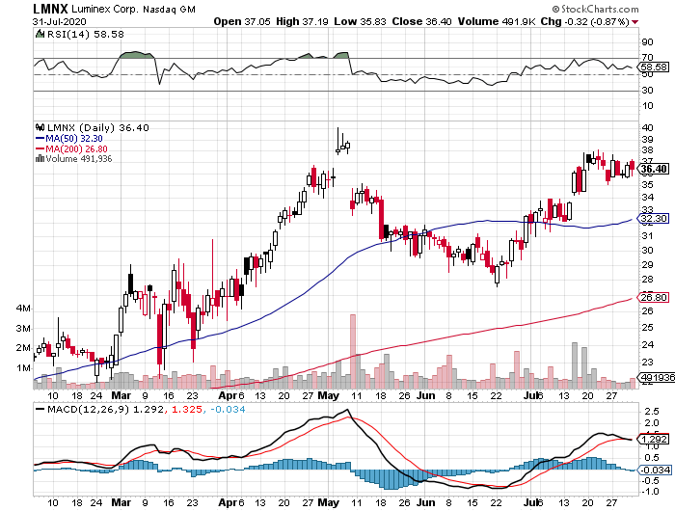Click the 26.80 MA(200) tag on axis

[653, 298]
